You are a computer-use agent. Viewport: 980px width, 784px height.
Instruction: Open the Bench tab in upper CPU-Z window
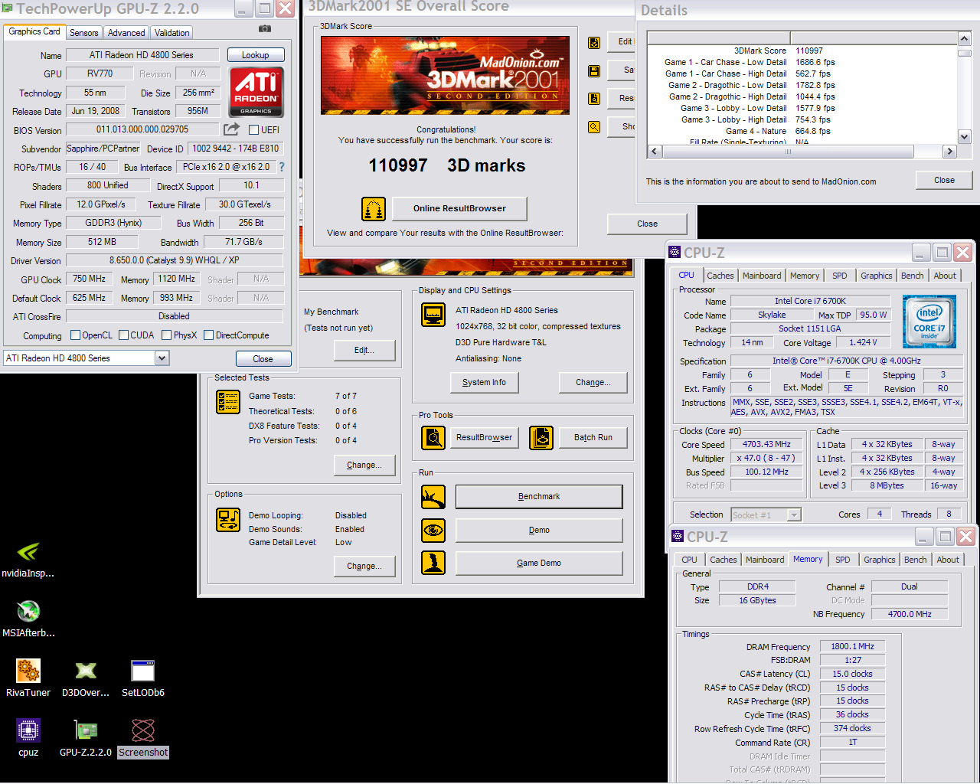tap(912, 276)
